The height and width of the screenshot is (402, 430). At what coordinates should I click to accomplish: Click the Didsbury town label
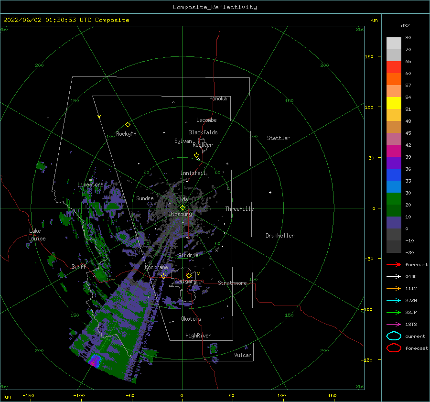[x=180, y=214]
